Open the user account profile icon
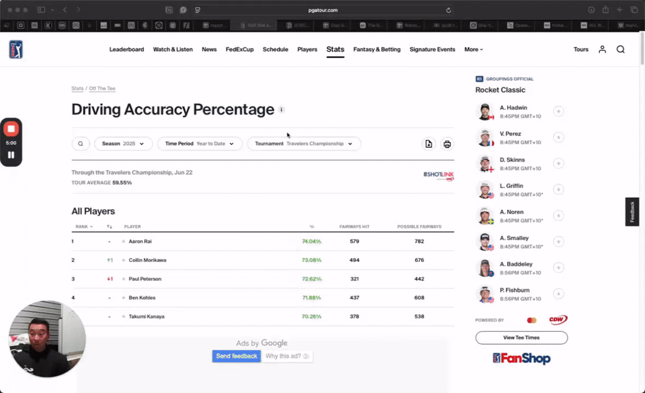 point(602,49)
